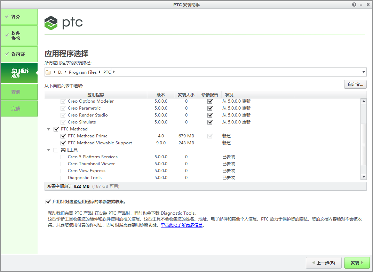Collapse the PTC Mathcad group
This screenshot has width=373, height=272.
click(x=48, y=129)
